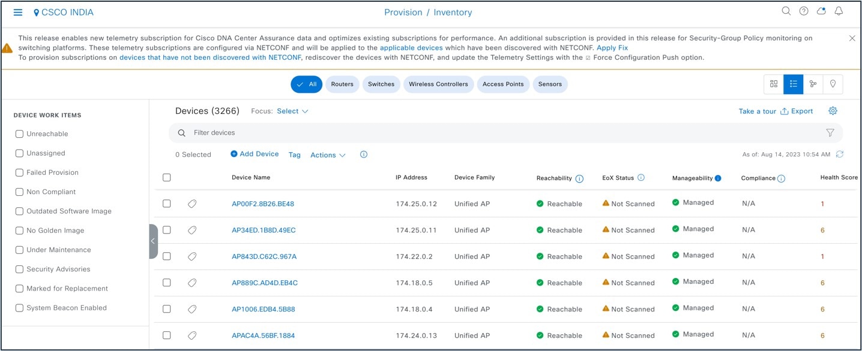Collapse the Device Work Items panel
Viewport: 862px width, 351px height.
coord(154,241)
